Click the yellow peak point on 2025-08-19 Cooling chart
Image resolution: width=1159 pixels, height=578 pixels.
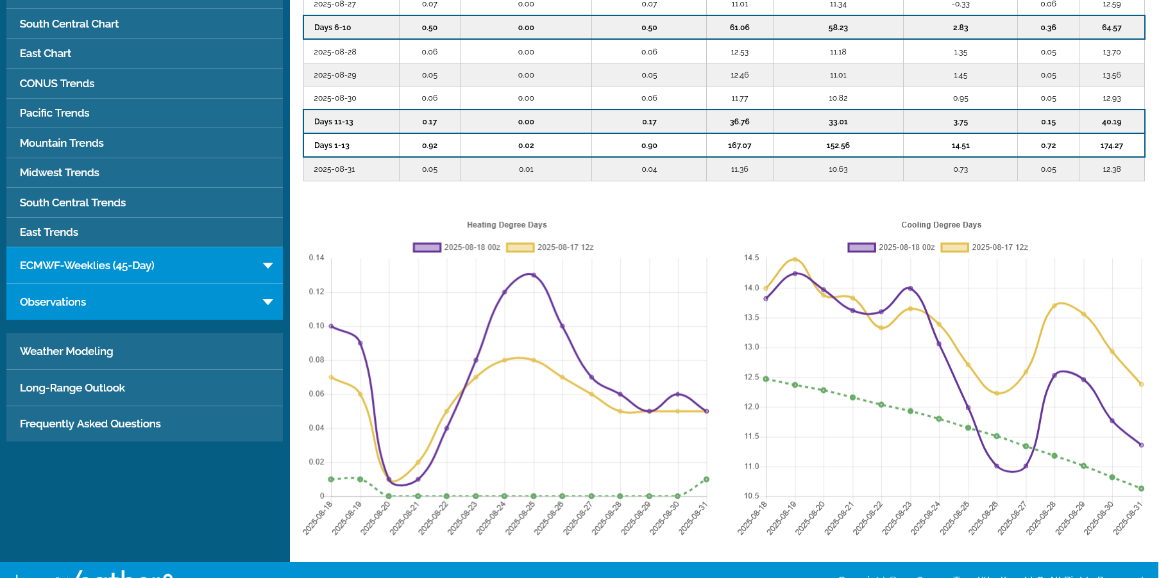tap(795, 260)
